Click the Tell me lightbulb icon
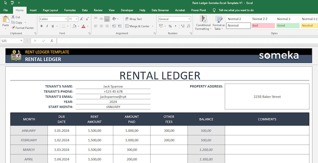318x163 pixels. coord(214,10)
